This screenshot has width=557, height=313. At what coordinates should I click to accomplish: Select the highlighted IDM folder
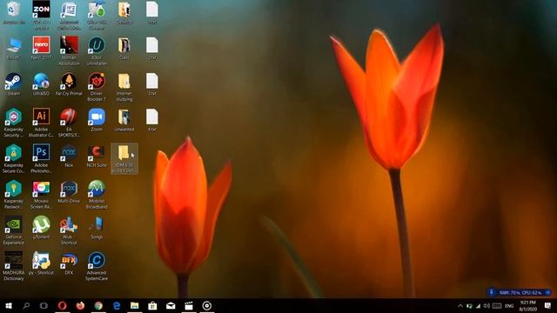pos(124,158)
